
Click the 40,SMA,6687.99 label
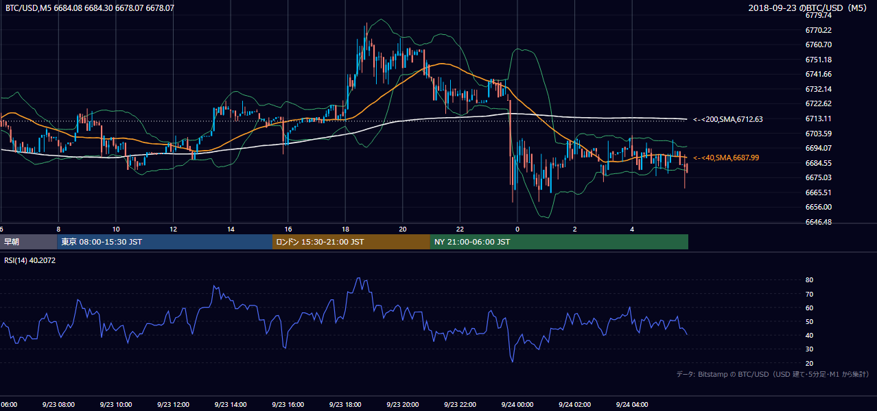[726, 158]
